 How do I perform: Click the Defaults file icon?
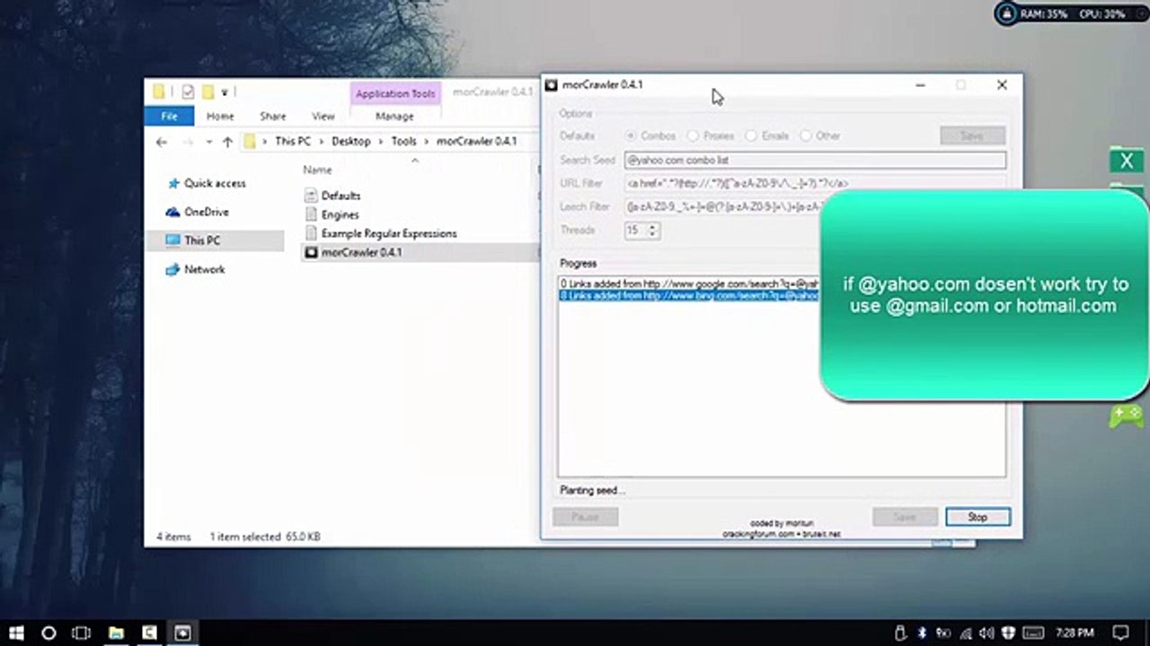point(311,196)
